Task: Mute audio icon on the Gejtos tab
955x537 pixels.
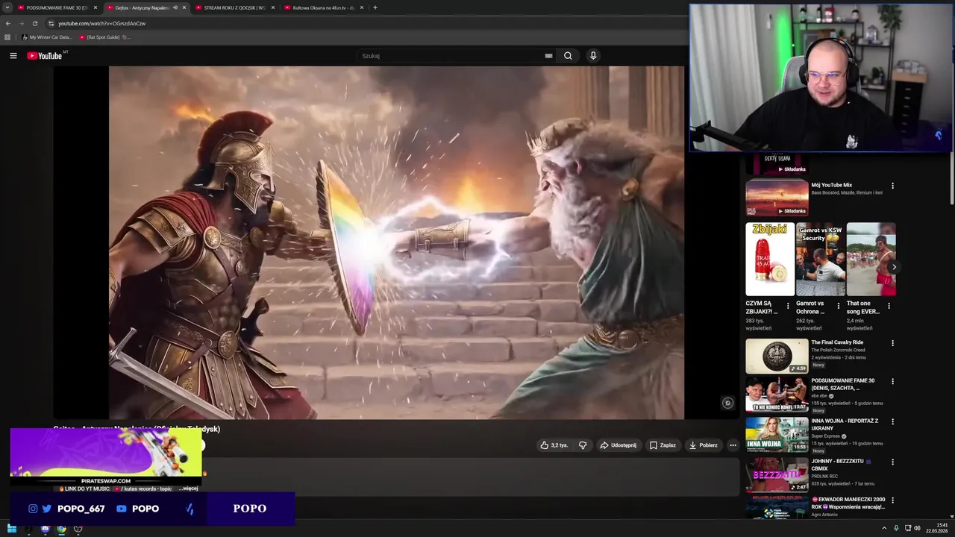Action: 175,7
